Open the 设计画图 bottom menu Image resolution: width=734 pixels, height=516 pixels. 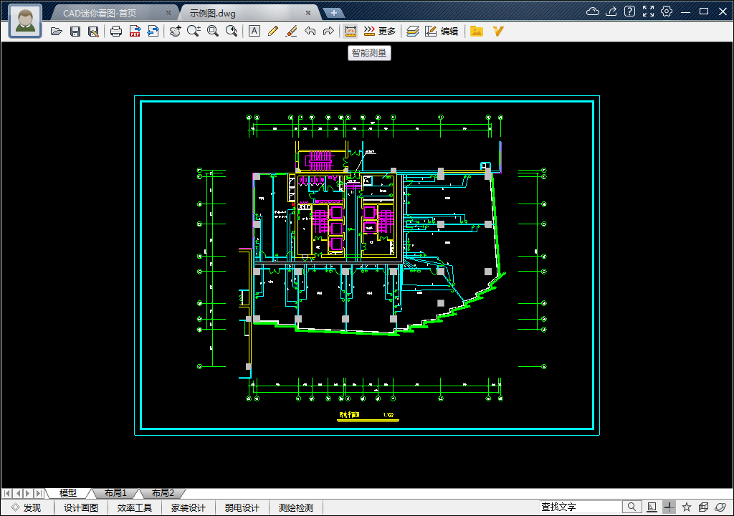coord(81,507)
